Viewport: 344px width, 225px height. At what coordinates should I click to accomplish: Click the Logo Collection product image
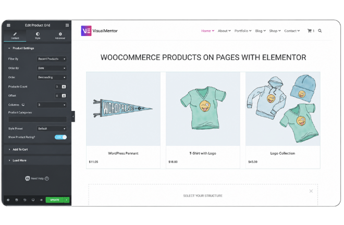tap(283, 109)
